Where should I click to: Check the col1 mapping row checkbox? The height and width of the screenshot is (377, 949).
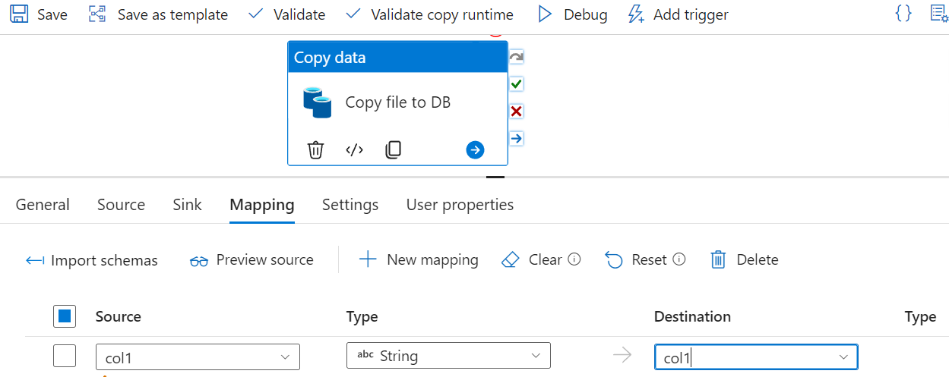(65, 356)
